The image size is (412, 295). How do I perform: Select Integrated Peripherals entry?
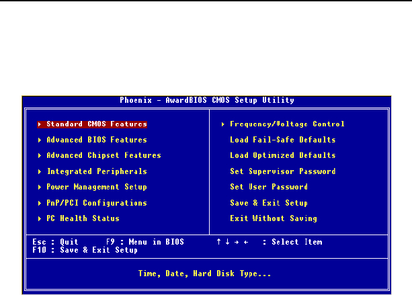(96, 171)
